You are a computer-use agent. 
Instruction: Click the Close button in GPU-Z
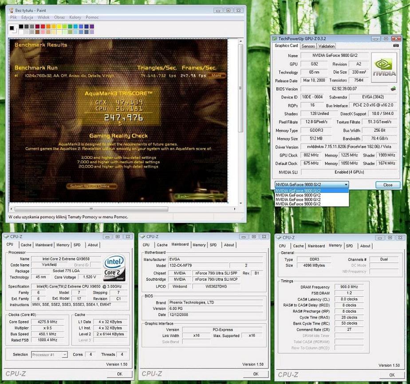tap(388, 185)
